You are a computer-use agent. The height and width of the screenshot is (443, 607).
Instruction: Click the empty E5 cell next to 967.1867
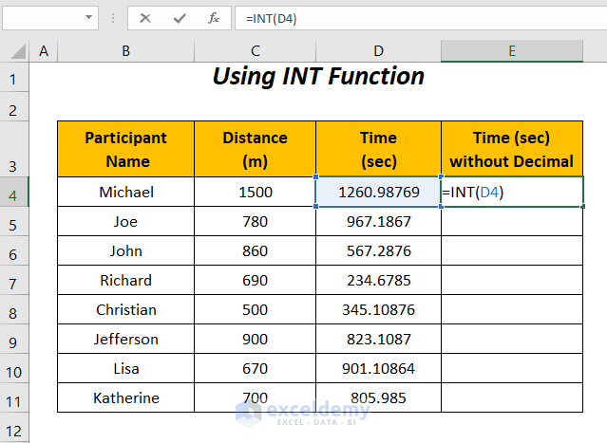(511, 222)
